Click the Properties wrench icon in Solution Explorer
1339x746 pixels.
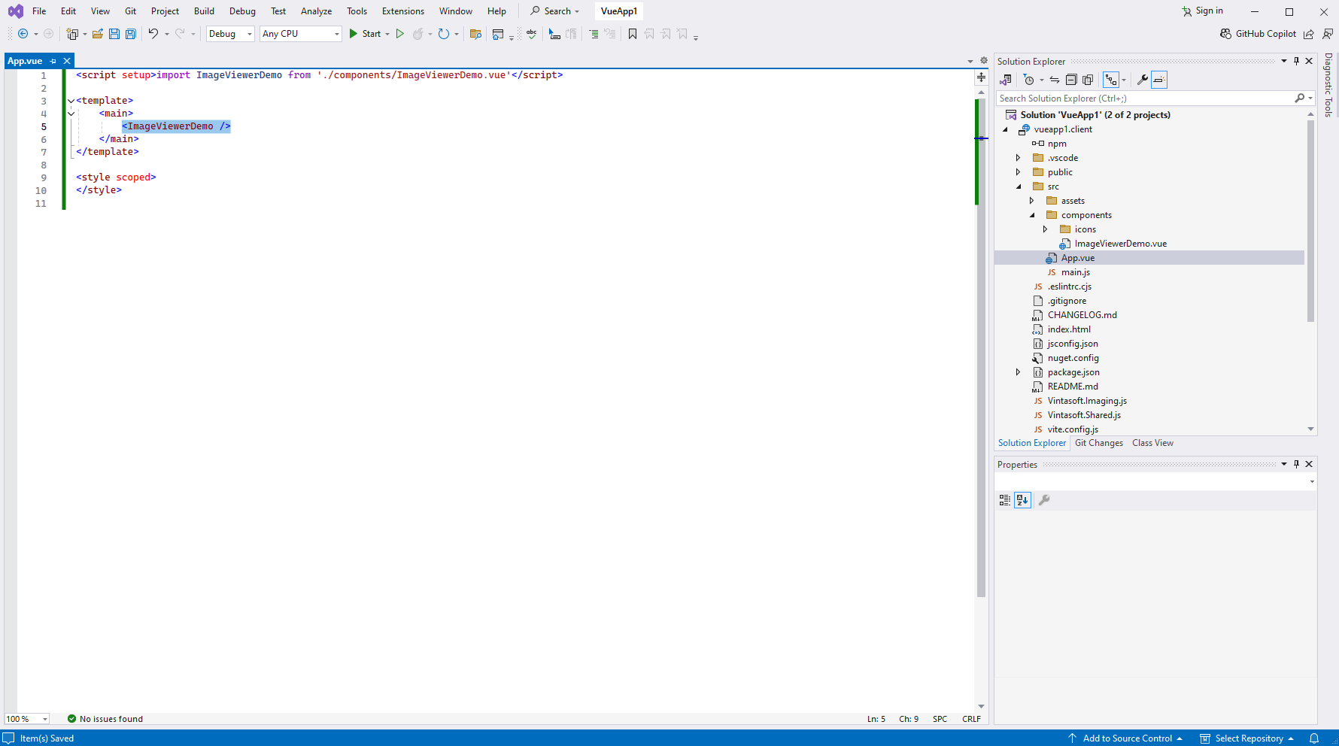(1142, 80)
